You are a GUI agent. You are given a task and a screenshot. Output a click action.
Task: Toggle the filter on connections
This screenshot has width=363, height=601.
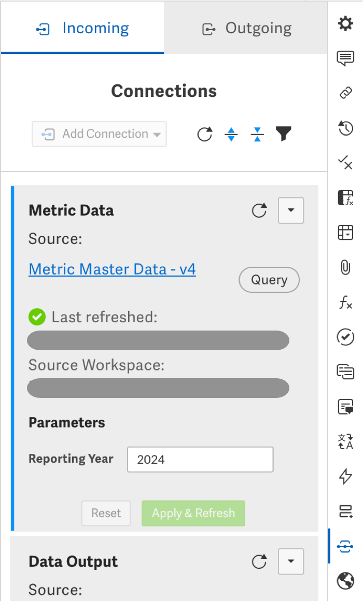coord(283,134)
